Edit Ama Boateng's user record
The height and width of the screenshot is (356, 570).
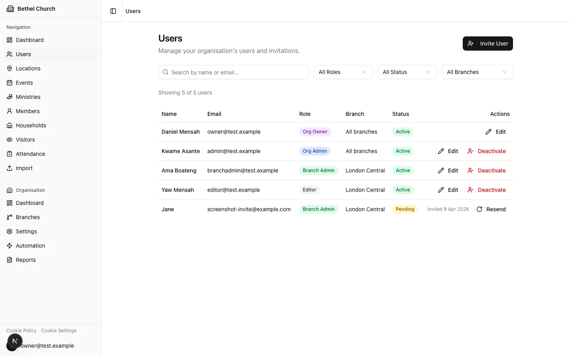448,170
